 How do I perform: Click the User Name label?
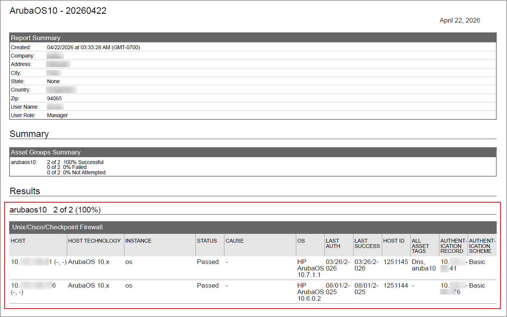pos(25,107)
